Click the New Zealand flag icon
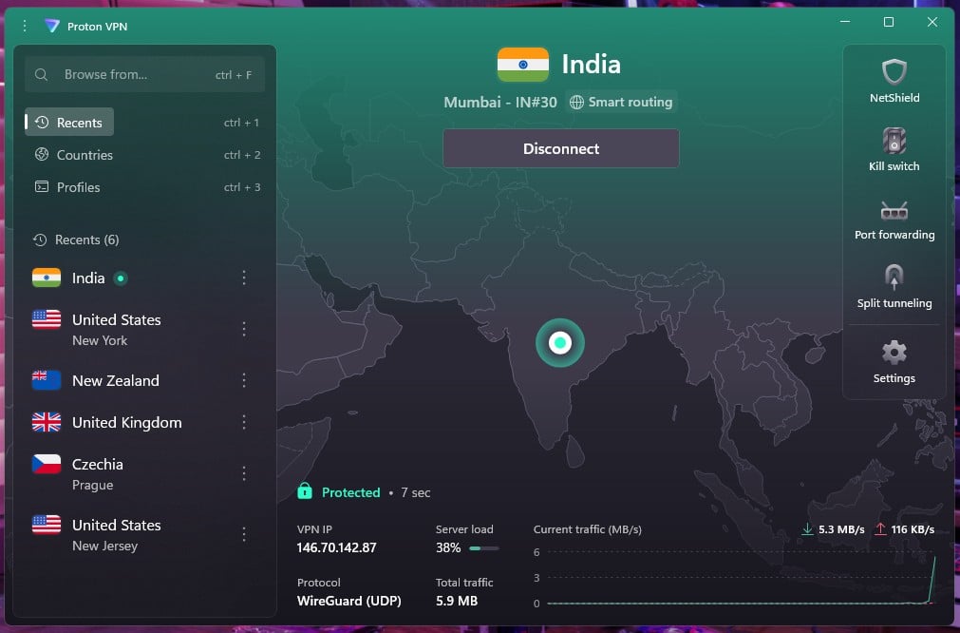Image resolution: width=960 pixels, height=633 pixels. coord(47,380)
